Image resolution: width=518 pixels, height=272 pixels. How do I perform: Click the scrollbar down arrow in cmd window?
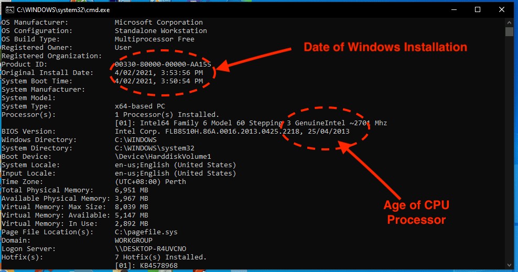(509, 265)
